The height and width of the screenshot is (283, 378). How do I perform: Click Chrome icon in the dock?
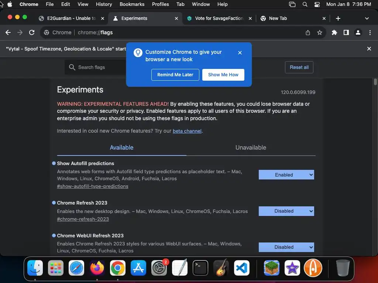point(118,268)
